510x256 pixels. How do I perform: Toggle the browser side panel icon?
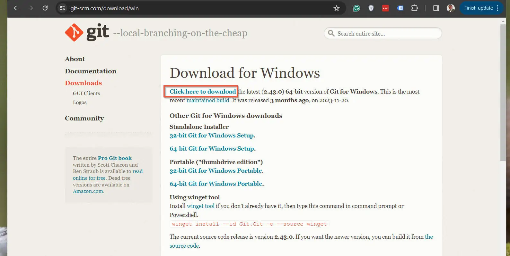pyautogui.click(x=436, y=8)
